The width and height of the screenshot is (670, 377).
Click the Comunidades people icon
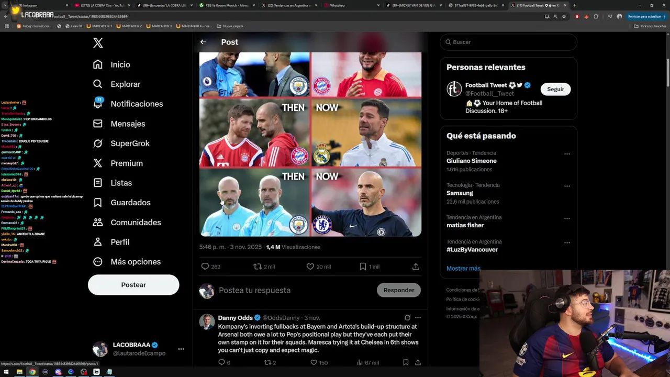(x=98, y=222)
